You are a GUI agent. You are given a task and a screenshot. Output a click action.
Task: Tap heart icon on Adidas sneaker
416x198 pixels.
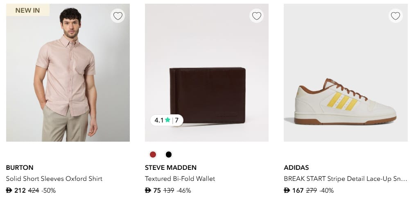(395, 16)
